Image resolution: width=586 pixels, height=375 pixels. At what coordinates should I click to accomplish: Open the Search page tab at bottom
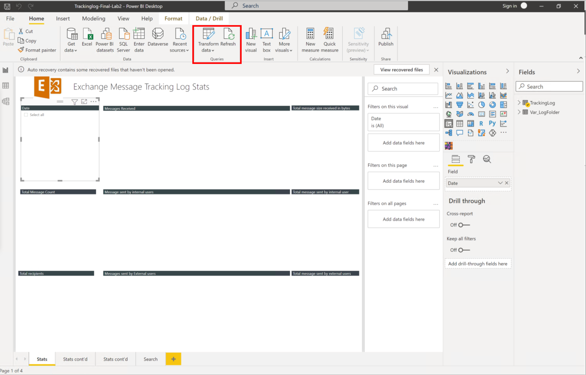click(x=150, y=359)
